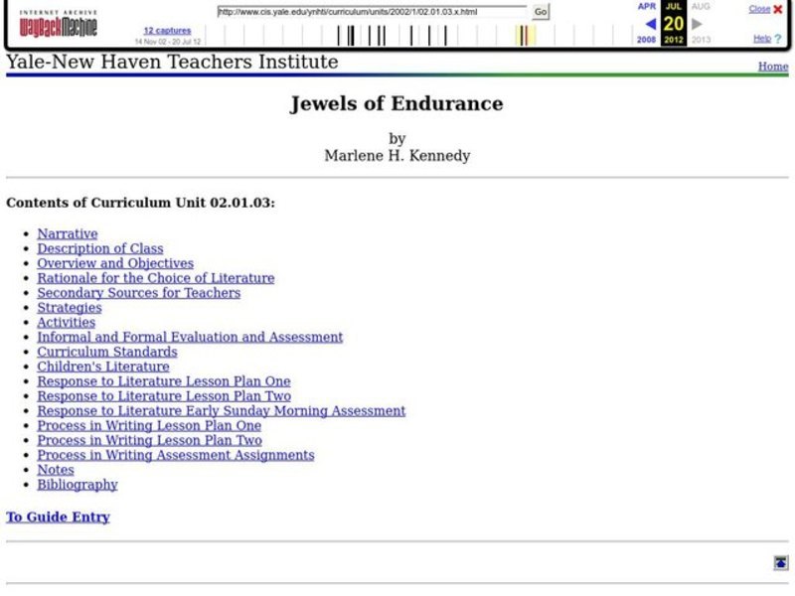Jump to the Strategies section
795x596 pixels.
(70, 307)
